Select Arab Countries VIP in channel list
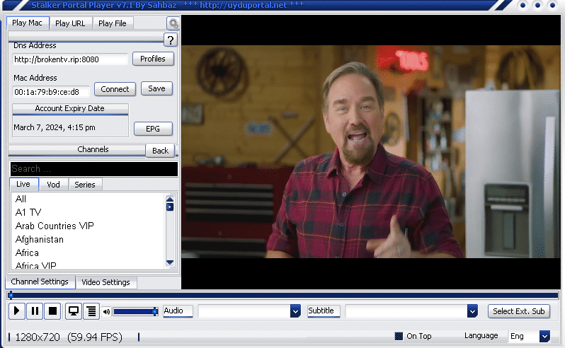Screen dimensions: 565x348 pyautogui.click(x=55, y=226)
